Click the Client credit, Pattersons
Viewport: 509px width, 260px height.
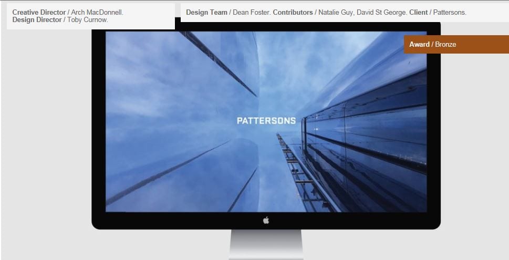[x=438, y=12]
